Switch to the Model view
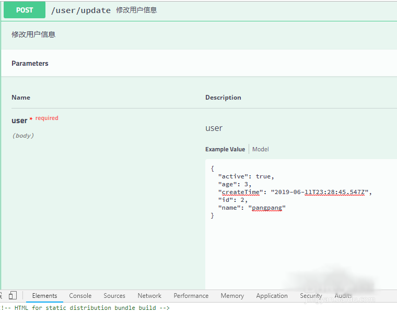 [260, 149]
